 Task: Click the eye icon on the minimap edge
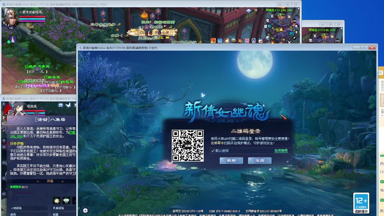297,32
